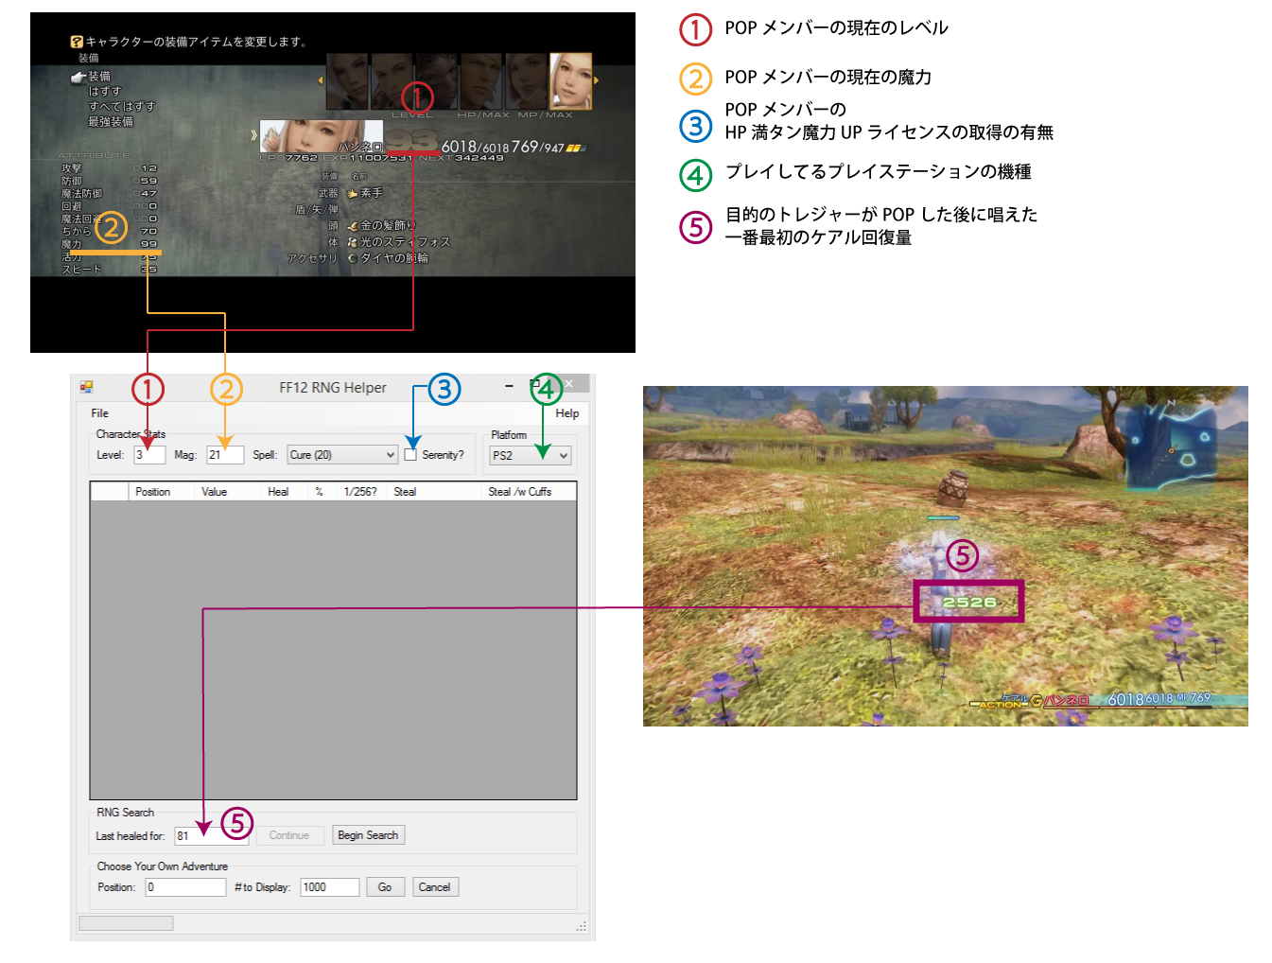Click the accessory icon beside ダイヤの腕輪

[x=353, y=258]
